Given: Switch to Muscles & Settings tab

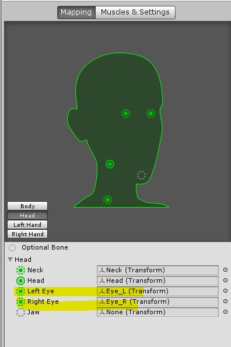Looking at the screenshot, I should [x=135, y=12].
